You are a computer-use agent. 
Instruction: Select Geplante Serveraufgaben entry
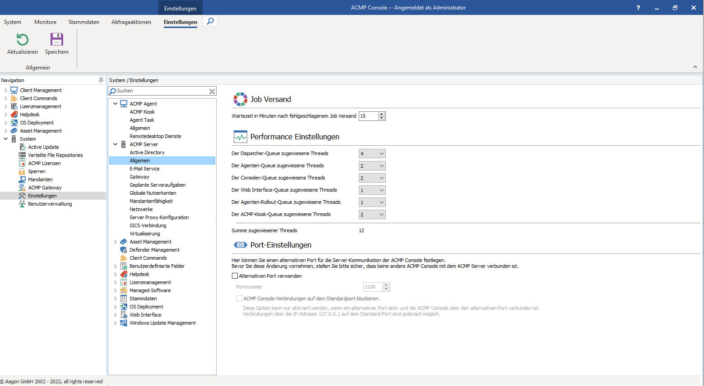(157, 185)
